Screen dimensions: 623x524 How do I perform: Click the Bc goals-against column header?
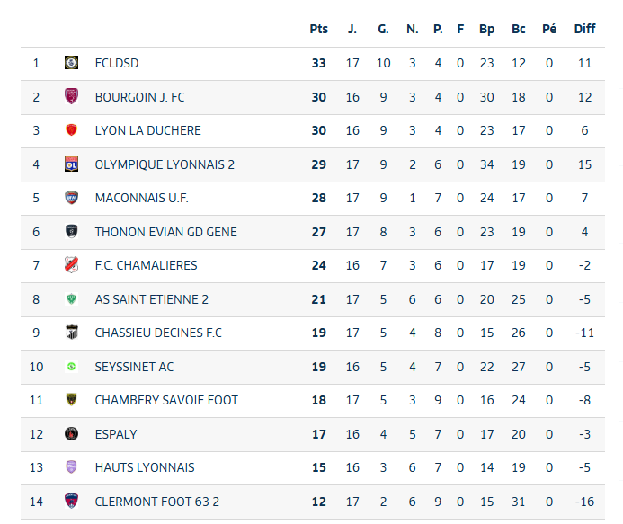pos(519,29)
